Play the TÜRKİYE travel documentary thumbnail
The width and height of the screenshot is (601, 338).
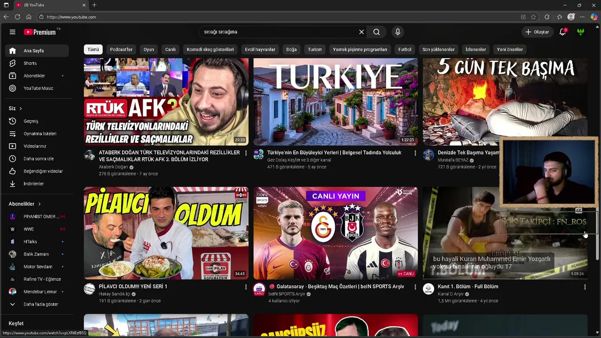[336, 102]
